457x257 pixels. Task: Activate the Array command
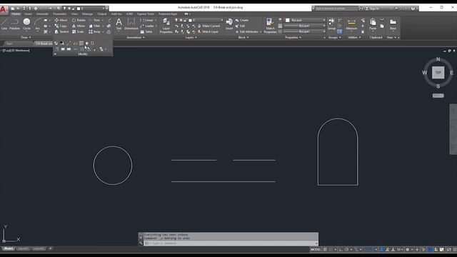pyautogui.click(x=95, y=31)
